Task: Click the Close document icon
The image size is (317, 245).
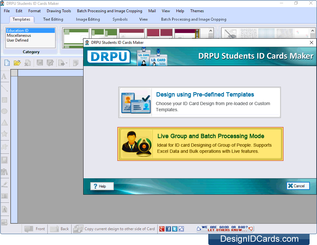Action: click(x=27, y=63)
